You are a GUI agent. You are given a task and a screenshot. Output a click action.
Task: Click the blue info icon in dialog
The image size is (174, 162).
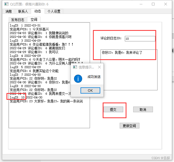[78, 79]
